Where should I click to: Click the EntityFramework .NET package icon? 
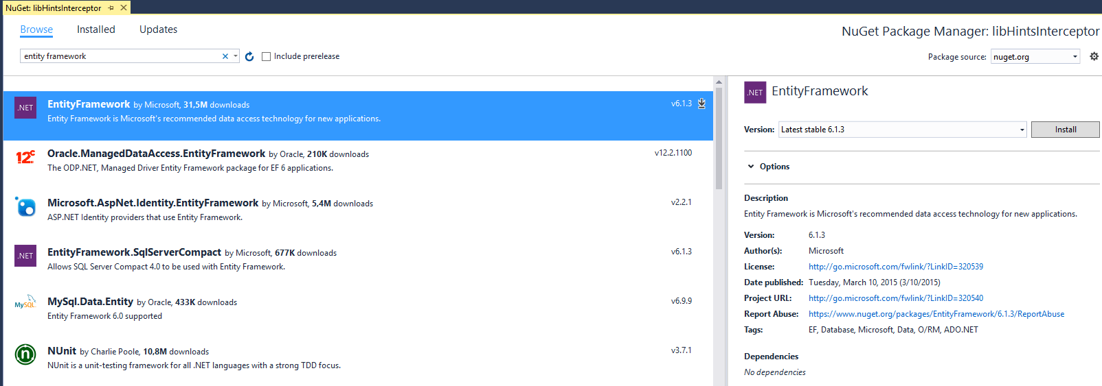[25, 108]
